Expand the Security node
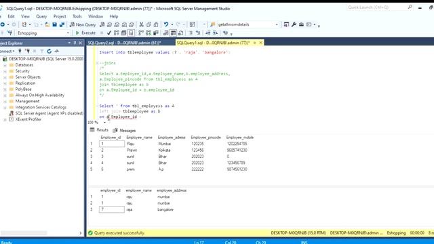This screenshot has height=244, width=434. [x=5, y=71]
